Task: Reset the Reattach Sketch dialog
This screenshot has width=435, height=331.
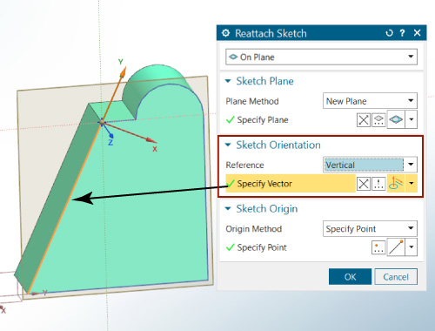Action: (x=389, y=33)
